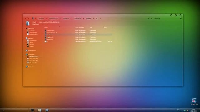Open Recent Places under Favorites
This screenshot has height=112, width=200.
point(33,34)
